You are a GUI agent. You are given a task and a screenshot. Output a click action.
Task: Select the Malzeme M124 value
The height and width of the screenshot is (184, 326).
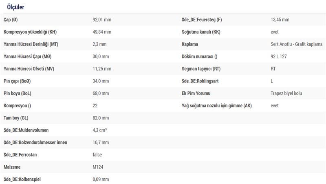coord(98,167)
